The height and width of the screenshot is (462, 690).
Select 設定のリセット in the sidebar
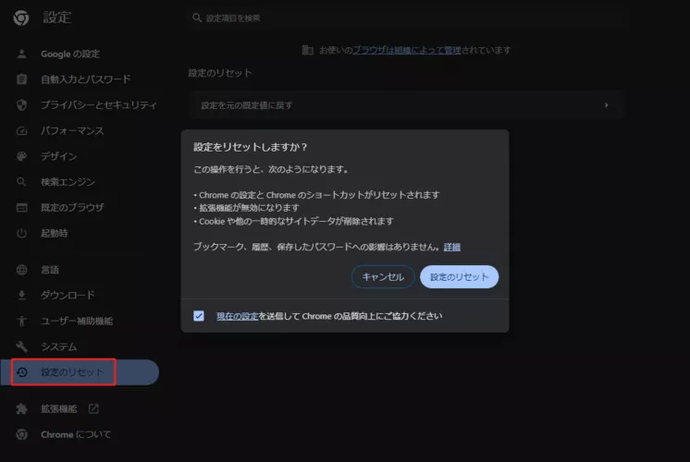point(80,372)
